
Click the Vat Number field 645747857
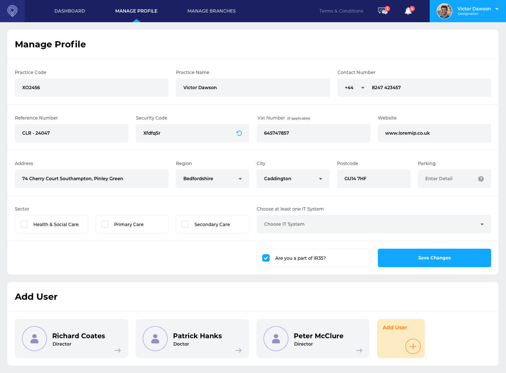[x=314, y=133]
